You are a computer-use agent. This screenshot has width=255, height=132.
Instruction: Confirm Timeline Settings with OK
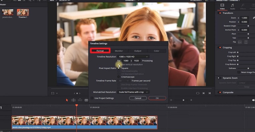[157, 98]
